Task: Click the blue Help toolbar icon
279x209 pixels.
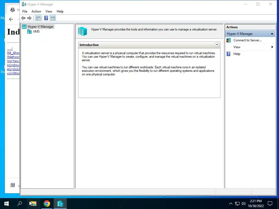Action: [46, 18]
